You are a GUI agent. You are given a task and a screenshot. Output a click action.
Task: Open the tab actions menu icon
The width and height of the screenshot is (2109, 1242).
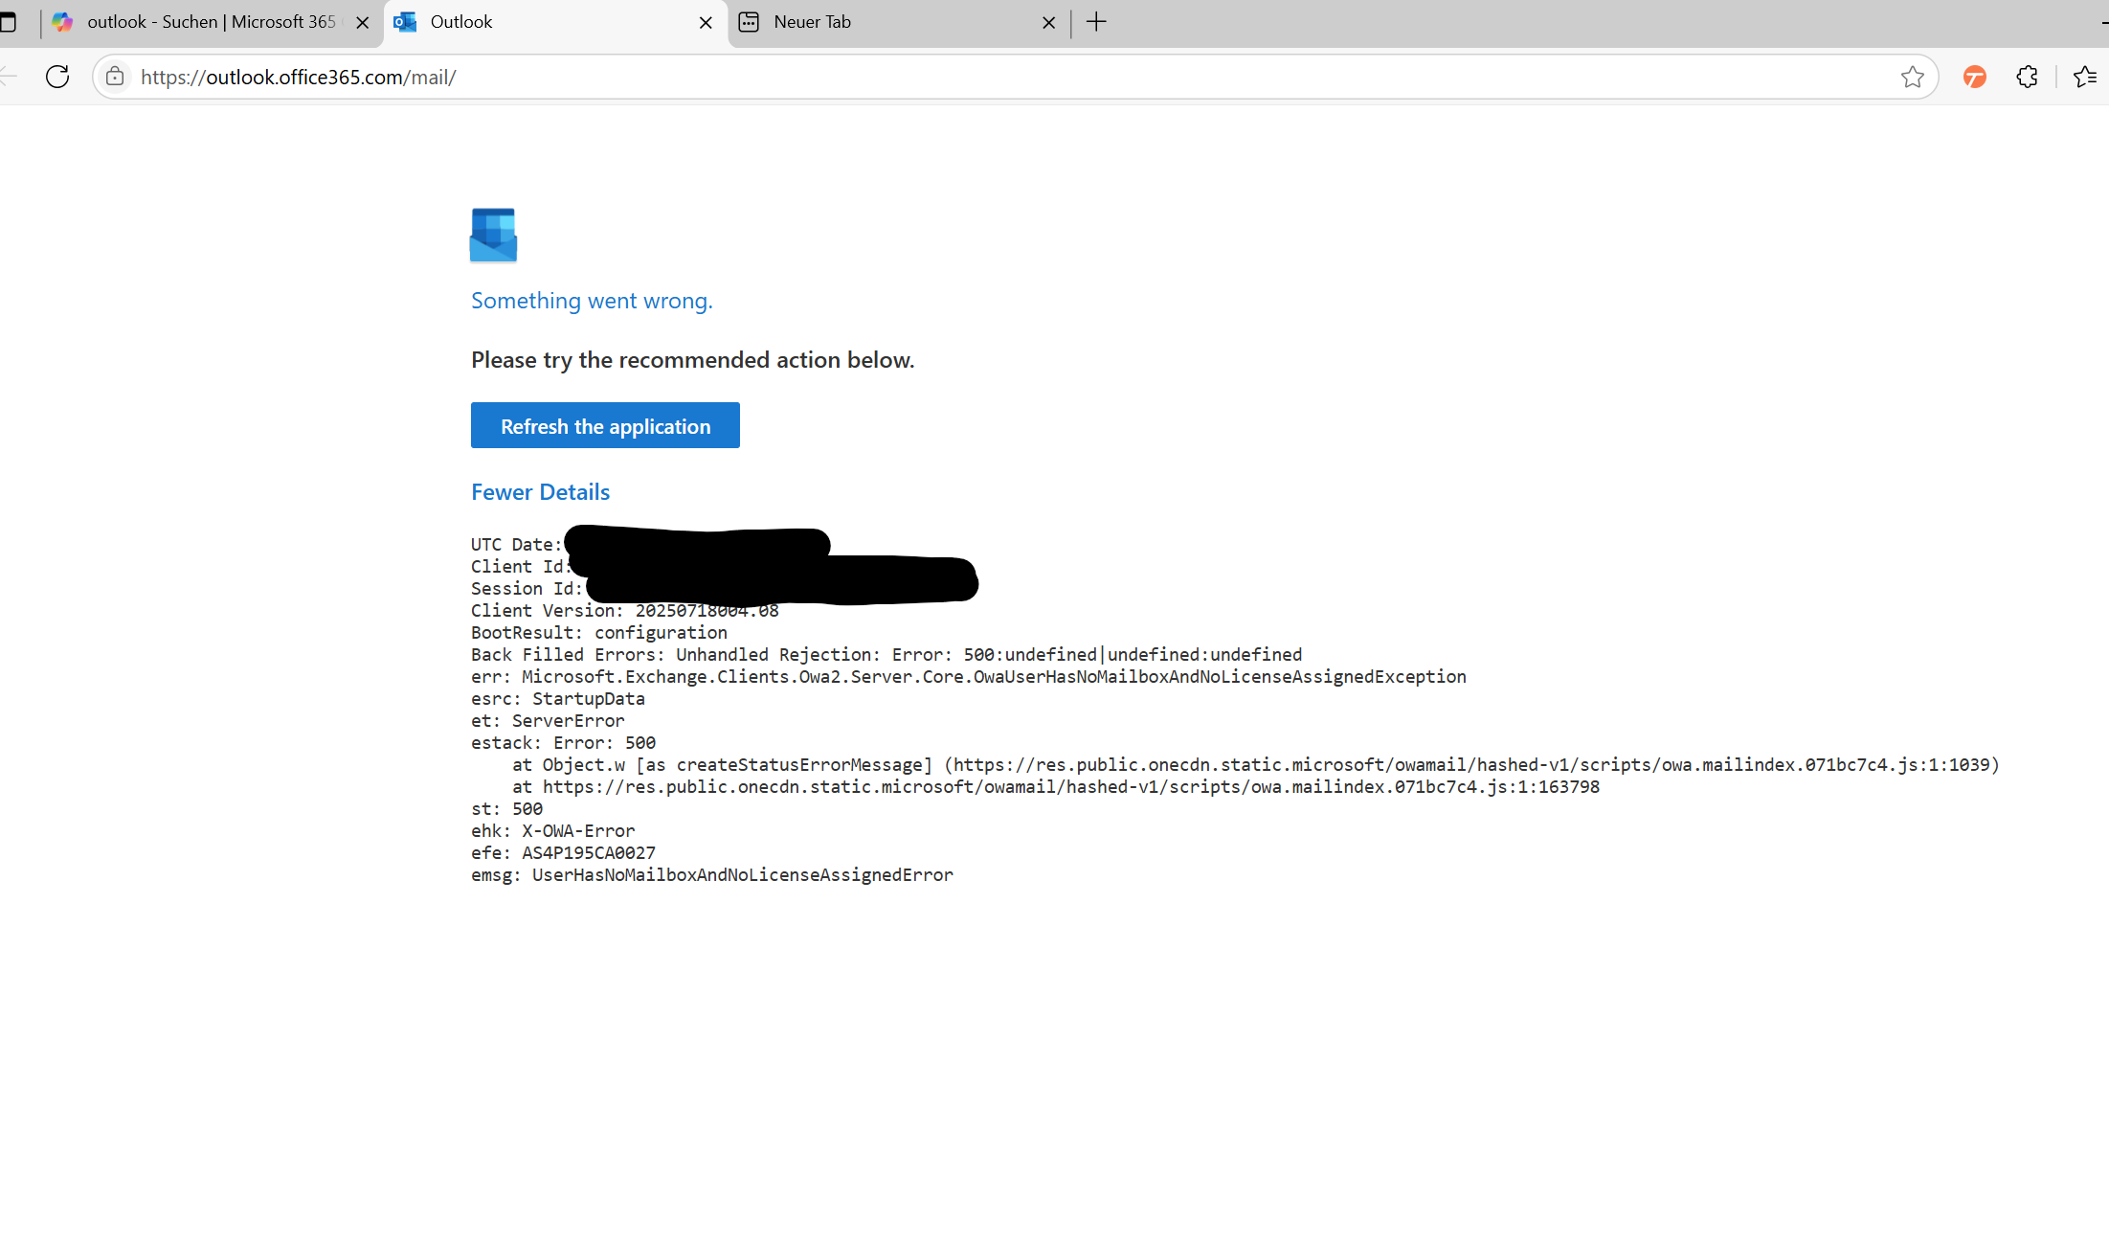tap(8, 22)
